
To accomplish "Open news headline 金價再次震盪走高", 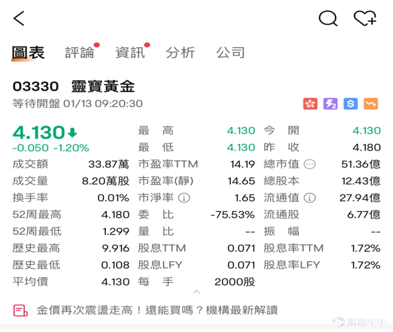I will (x=157, y=310).
